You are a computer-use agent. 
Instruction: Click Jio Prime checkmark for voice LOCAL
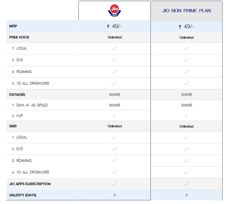(115, 48)
